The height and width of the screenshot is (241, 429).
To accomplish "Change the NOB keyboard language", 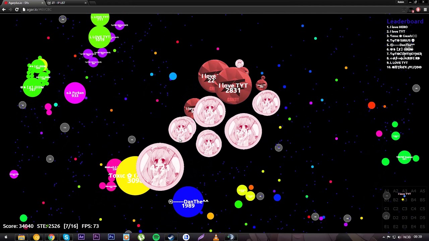I will tap(407, 237).
